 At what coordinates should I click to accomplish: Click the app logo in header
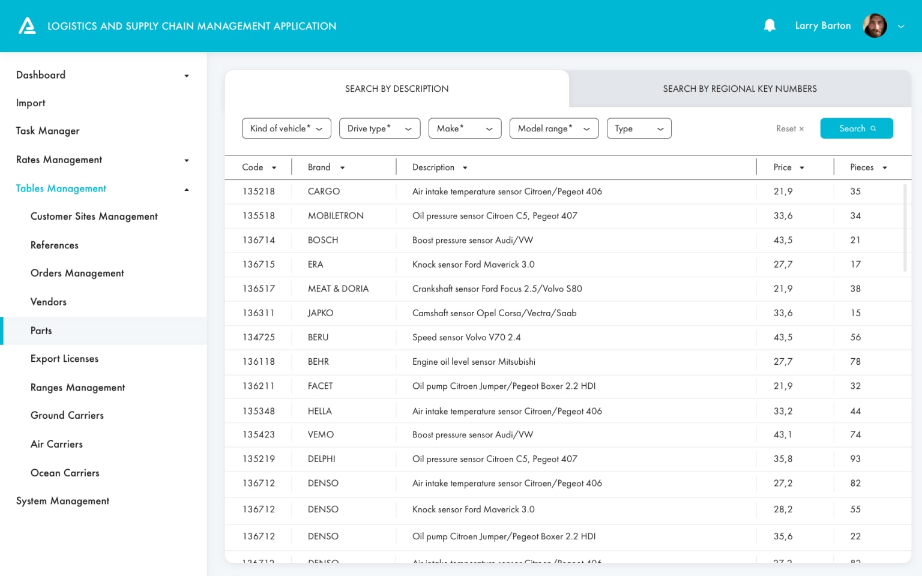point(27,26)
